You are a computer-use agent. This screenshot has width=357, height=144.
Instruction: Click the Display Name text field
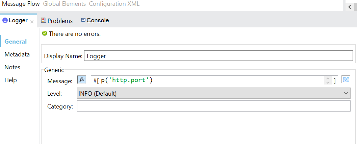218,56
